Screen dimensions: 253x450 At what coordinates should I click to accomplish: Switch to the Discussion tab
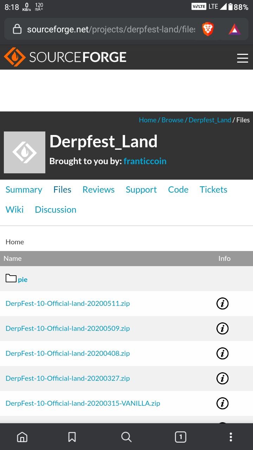click(x=56, y=210)
